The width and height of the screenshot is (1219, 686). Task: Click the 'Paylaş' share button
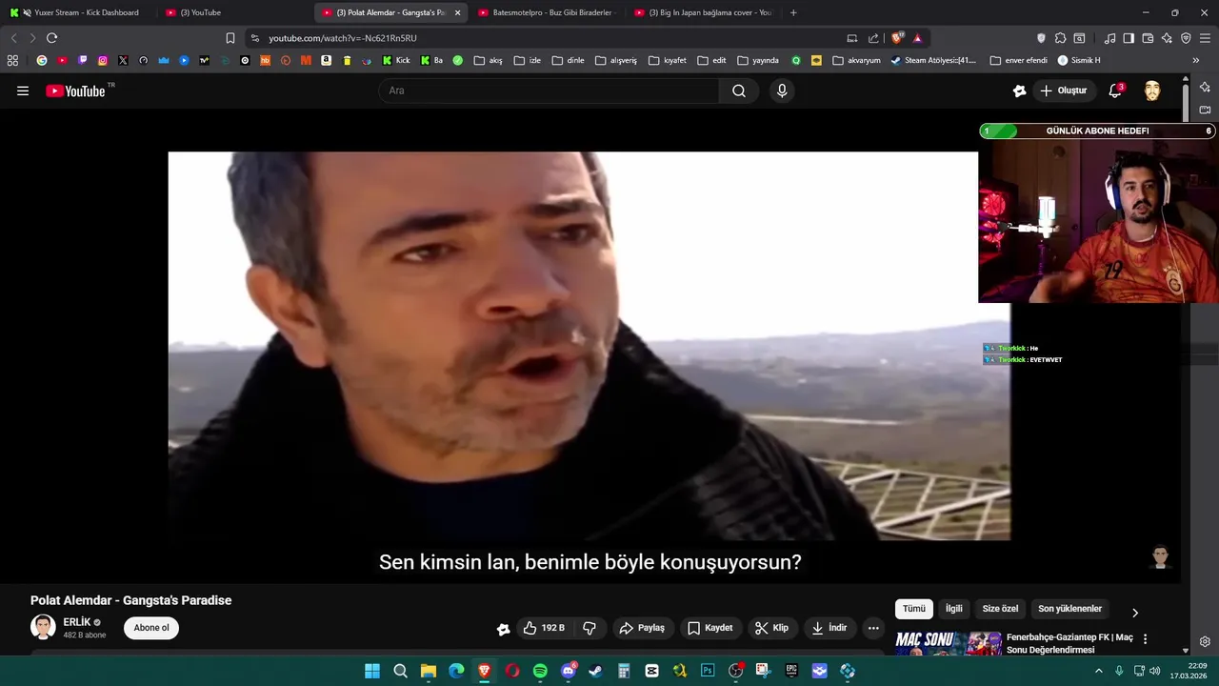(642, 628)
